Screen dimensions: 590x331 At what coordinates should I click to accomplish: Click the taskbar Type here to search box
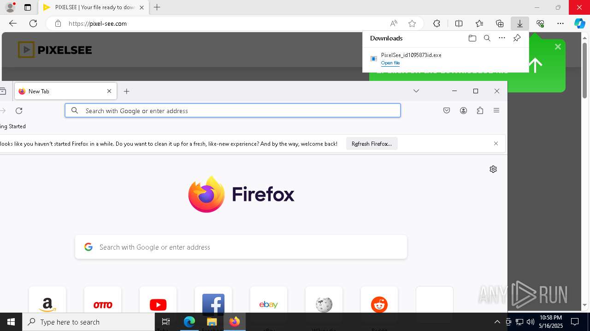tap(88, 322)
